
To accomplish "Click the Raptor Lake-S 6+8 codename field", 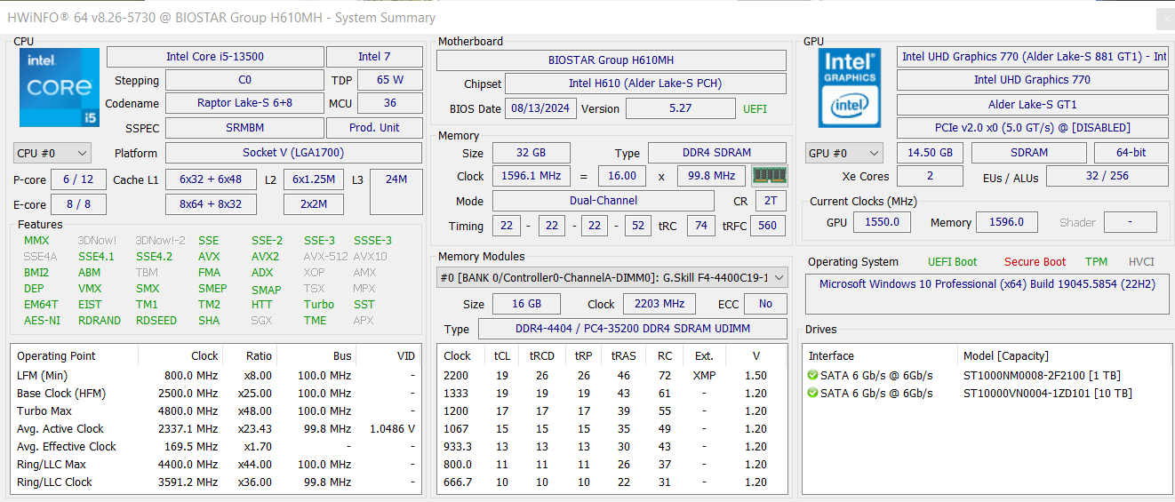I will [x=244, y=102].
